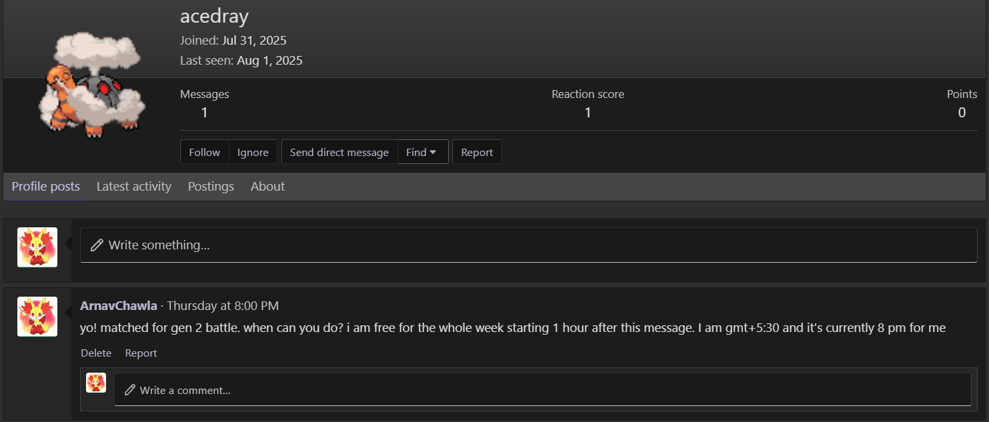Click the acedray username heading

214,16
